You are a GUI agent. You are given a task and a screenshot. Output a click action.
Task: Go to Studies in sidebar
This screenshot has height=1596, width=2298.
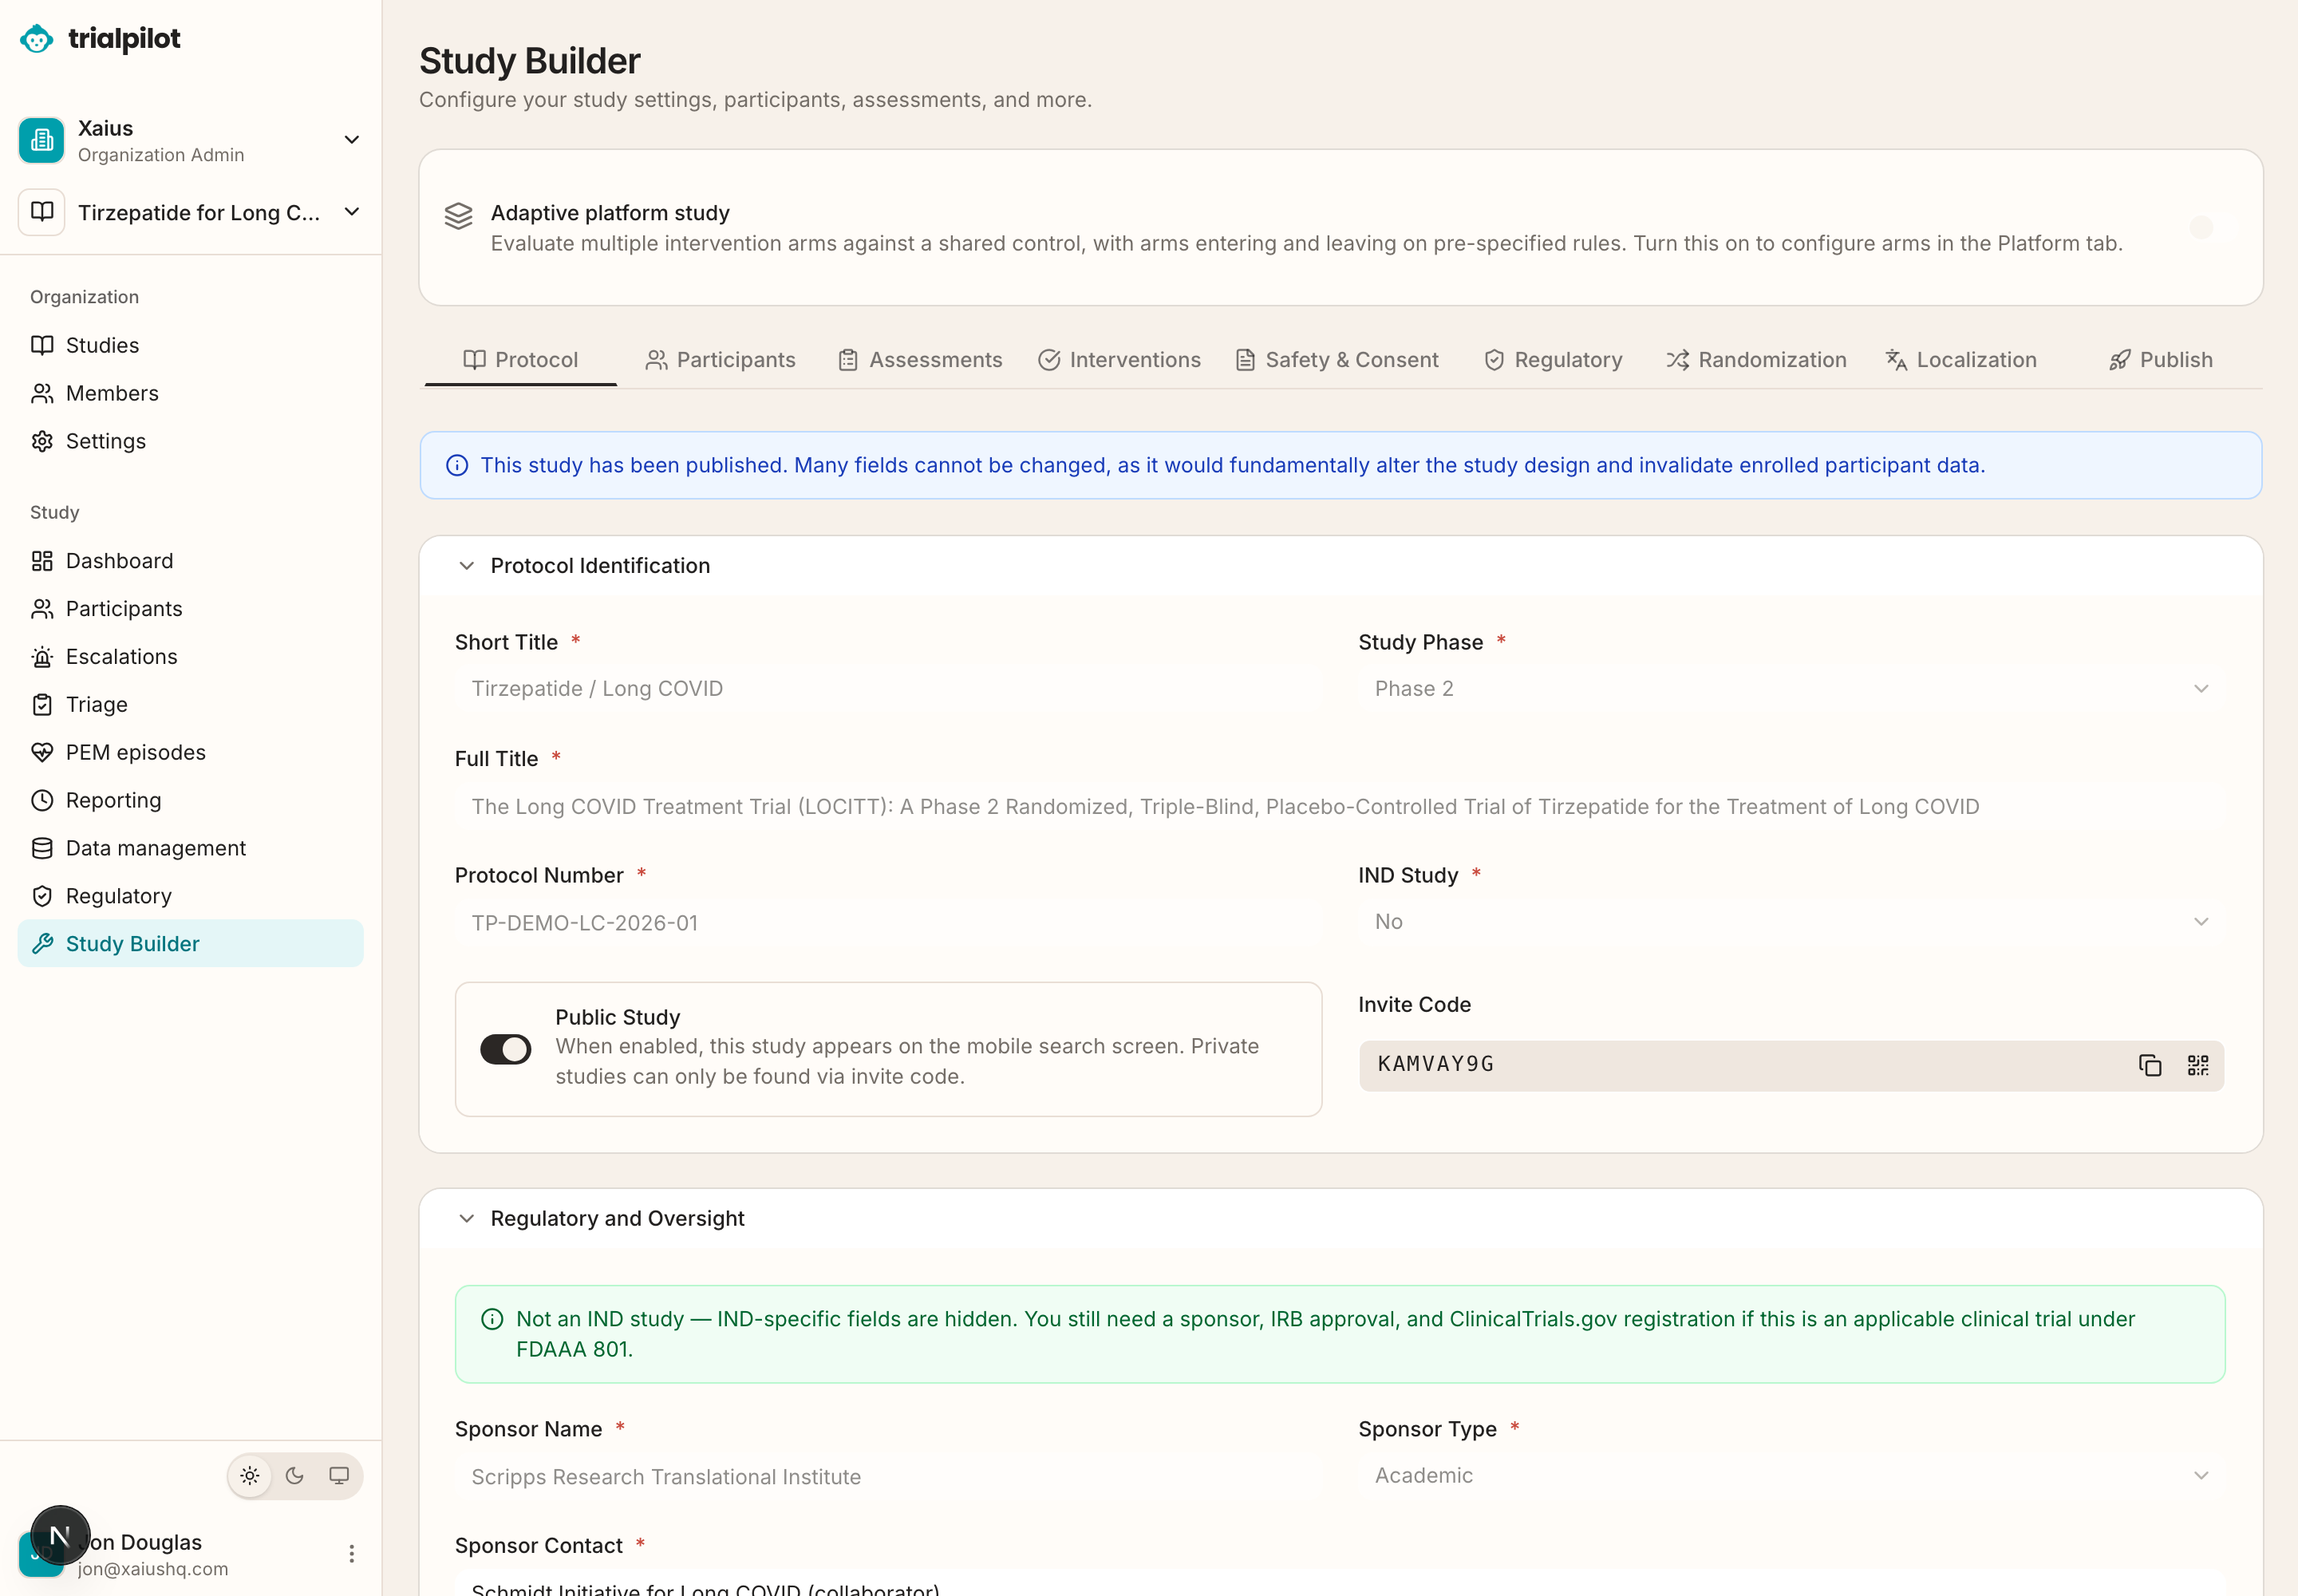[x=190, y=345]
